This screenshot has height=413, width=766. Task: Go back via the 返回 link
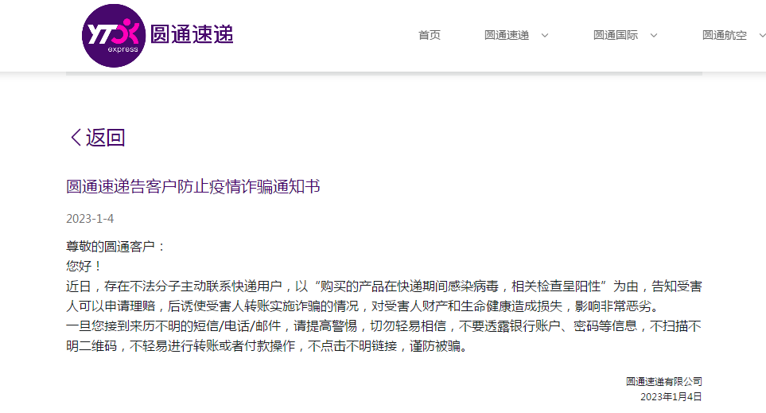106,138
